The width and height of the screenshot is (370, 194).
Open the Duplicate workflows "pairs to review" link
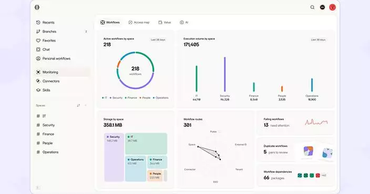point(278,152)
